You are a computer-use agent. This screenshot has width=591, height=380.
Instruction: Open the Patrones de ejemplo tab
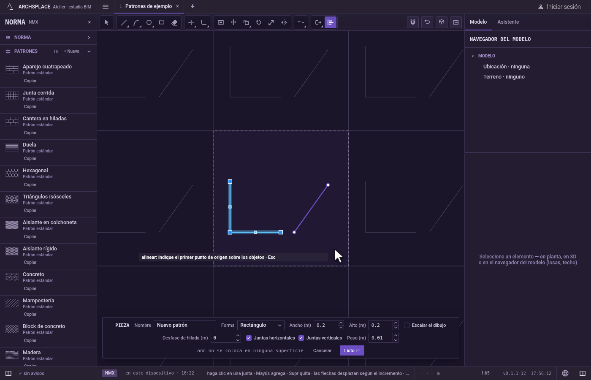click(149, 6)
